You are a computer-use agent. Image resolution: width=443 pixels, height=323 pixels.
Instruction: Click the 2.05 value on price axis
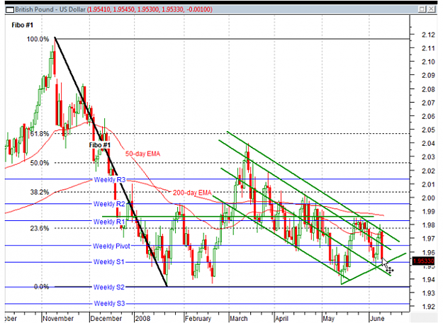(x=428, y=130)
